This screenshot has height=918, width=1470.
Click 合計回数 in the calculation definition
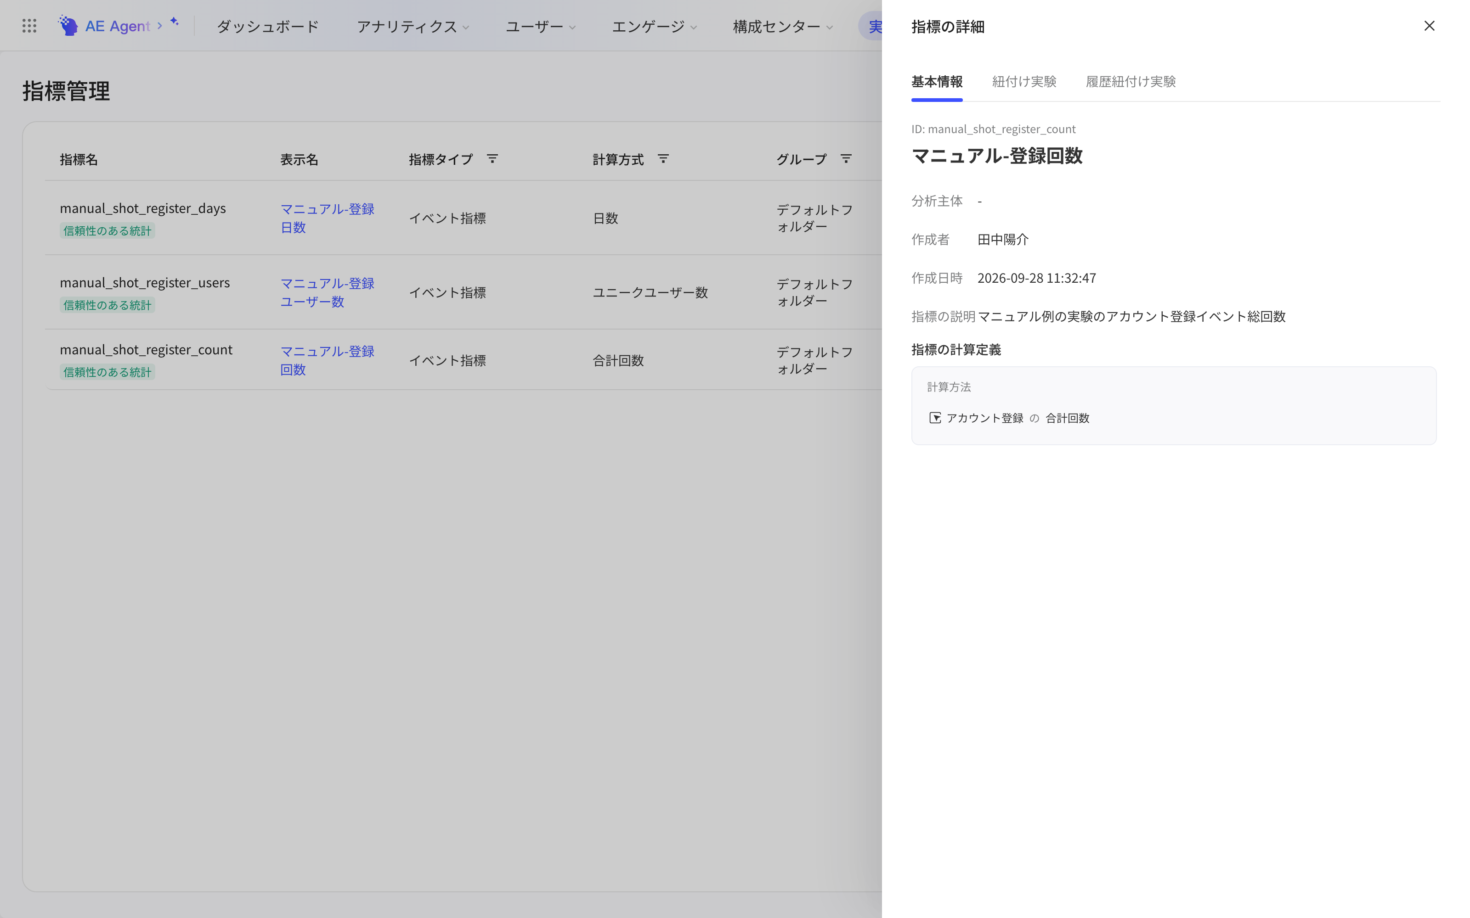pos(1067,418)
